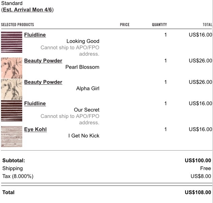Open the Eye Kohl product link

pos(35,129)
